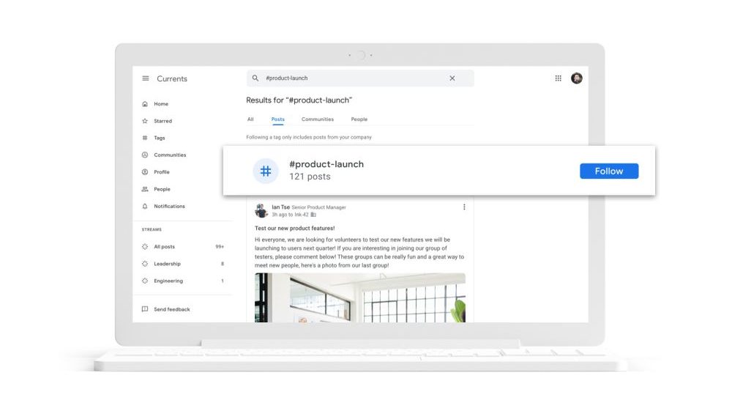732x403 pixels.
Task: Open the All posts stream
Action: (x=164, y=247)
